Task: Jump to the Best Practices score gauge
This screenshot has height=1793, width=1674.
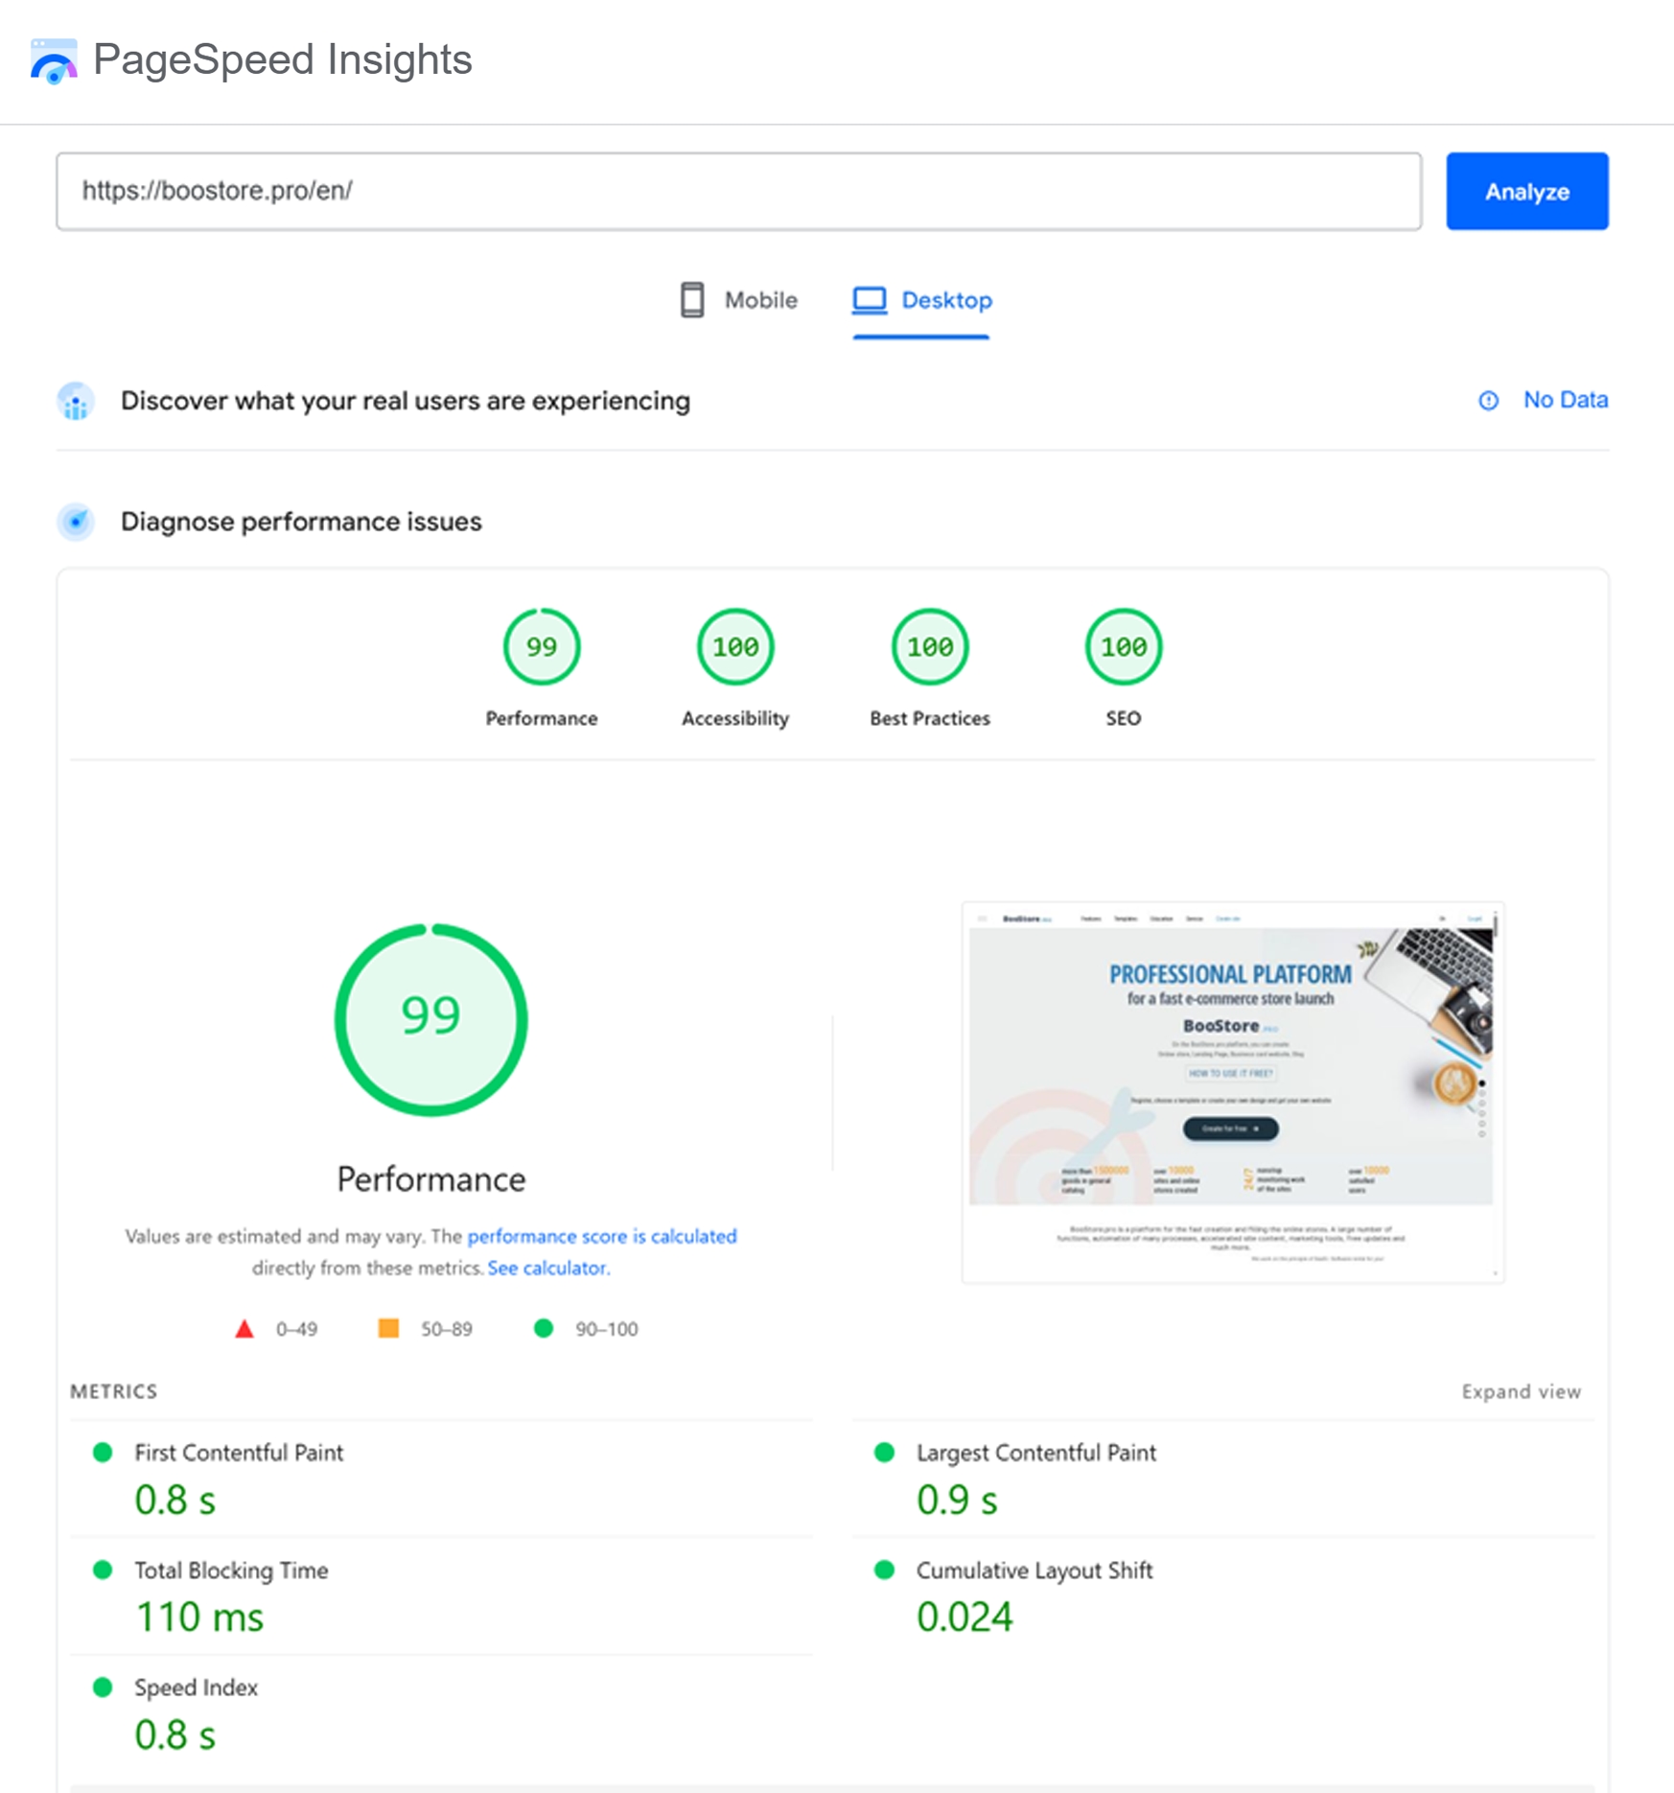Action: [x=930, y=647]
